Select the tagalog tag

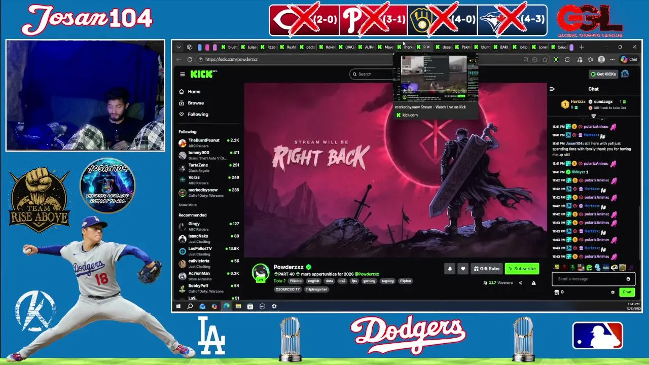(x=387, y=280)
